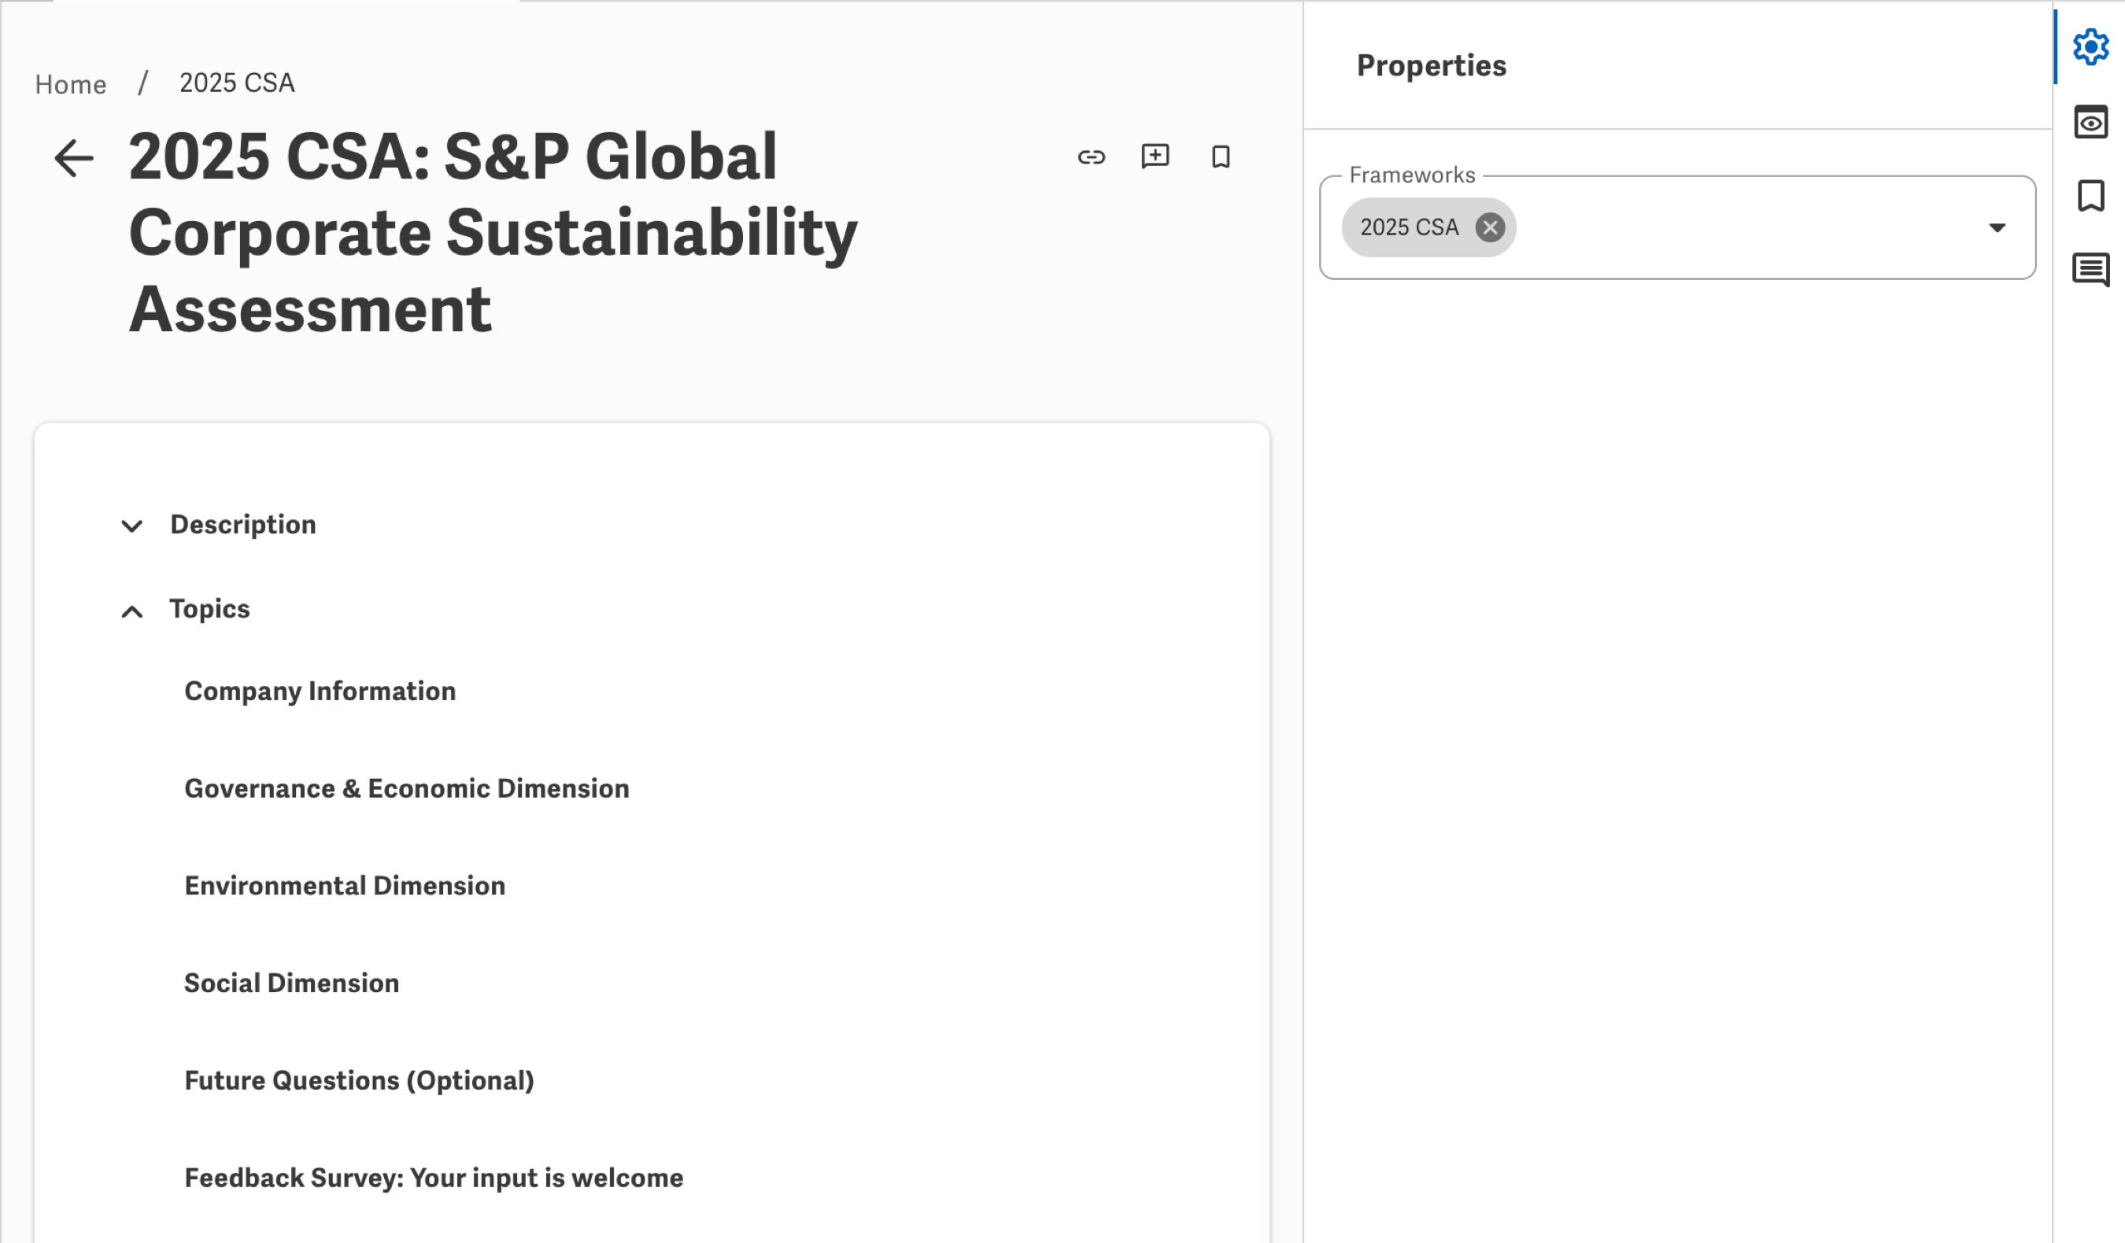Select the preview eye icon in the sidebar
The image size is (2125, 1243).
tap(2091, 123)
